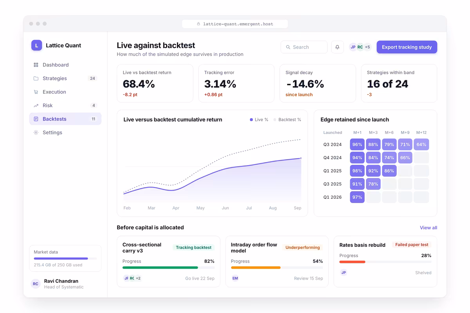Image resolution: width=470 pixels, height=313 pixels.
Task: Click the Q4 2024 M+9 cell 66%
Action: pos(405,158)
